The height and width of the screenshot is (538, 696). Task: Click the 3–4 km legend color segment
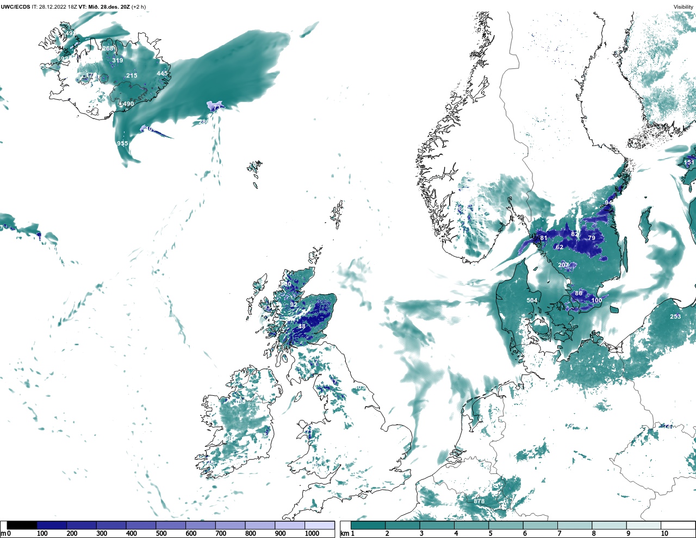(x=437, y=525)
